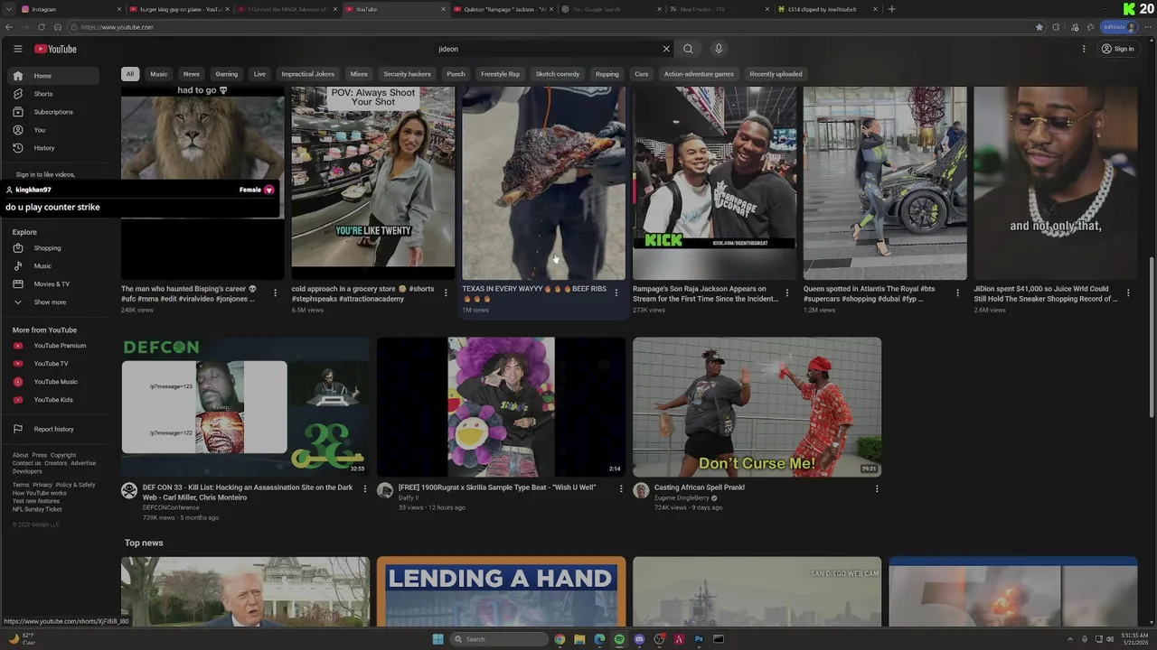Open the TEXAS beef ribs short thumbnail
The image size is (1157, 650).
[543, 183]
